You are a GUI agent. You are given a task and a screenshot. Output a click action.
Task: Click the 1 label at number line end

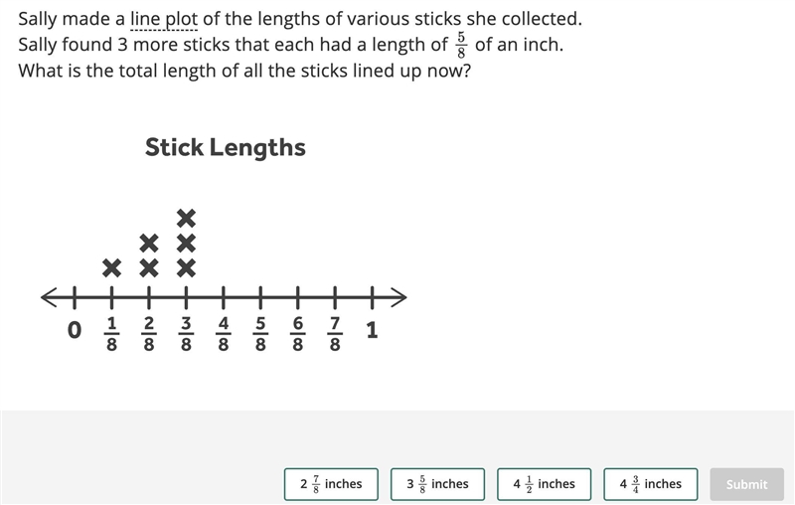pos(372,331)
